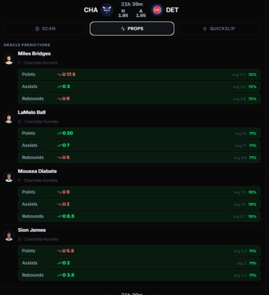Click the down-trend arrow beside U 2

tap(59, 204)
